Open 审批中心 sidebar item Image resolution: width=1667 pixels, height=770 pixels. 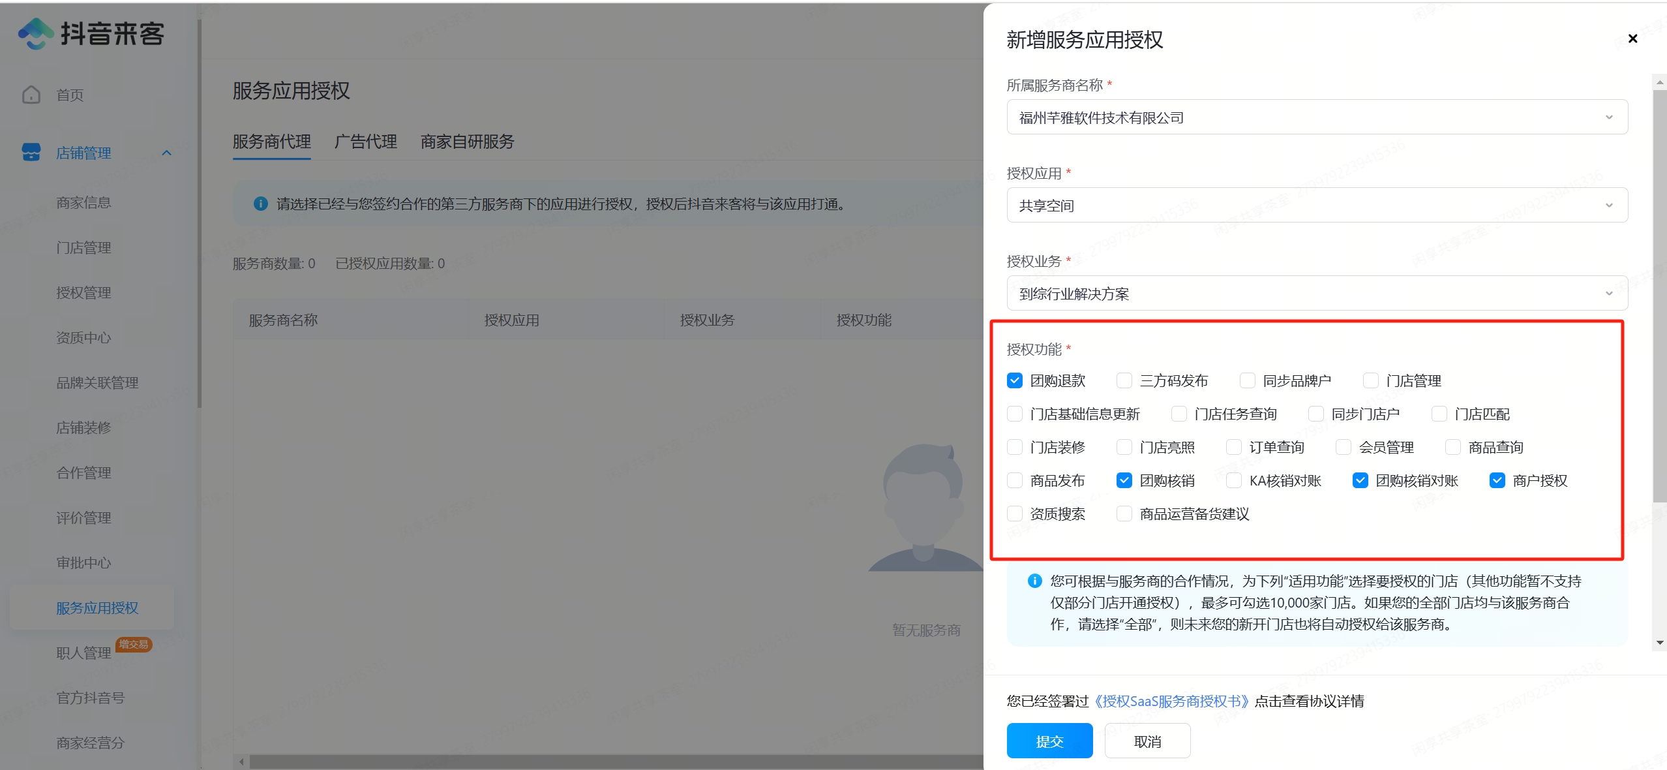coord(83,563)
